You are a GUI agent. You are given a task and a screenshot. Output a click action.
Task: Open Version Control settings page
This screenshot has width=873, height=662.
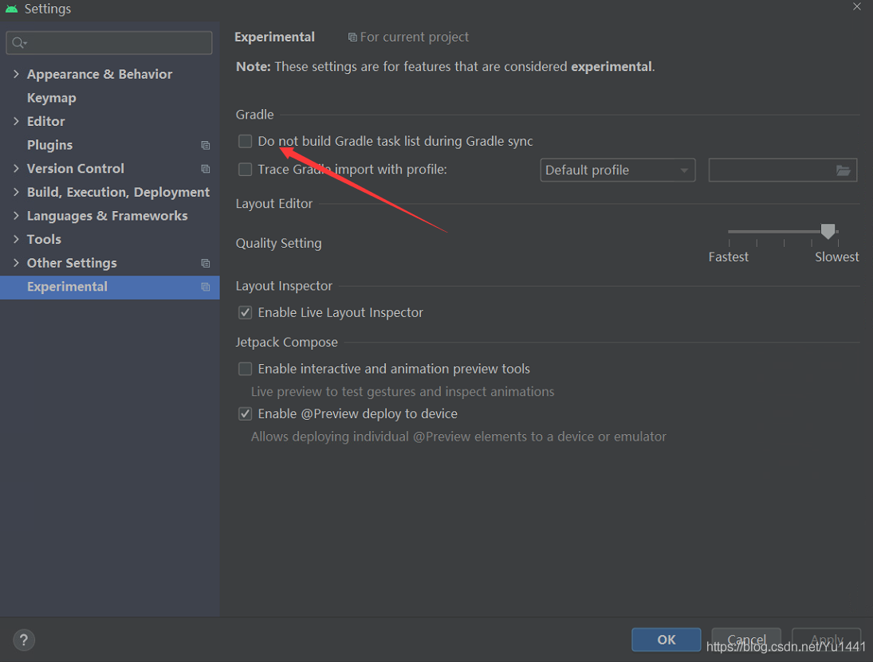(x=75, y=169)
